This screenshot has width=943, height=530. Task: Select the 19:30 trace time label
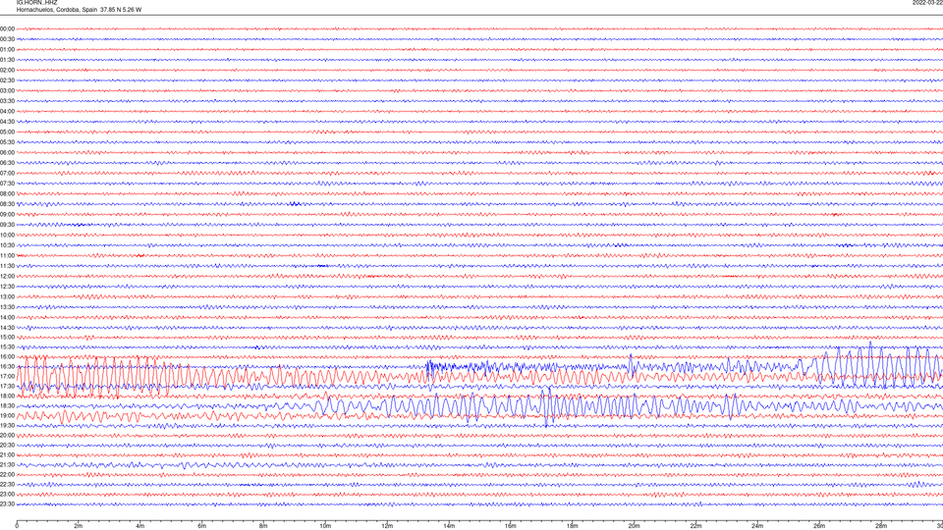click(x=7, y=425)
